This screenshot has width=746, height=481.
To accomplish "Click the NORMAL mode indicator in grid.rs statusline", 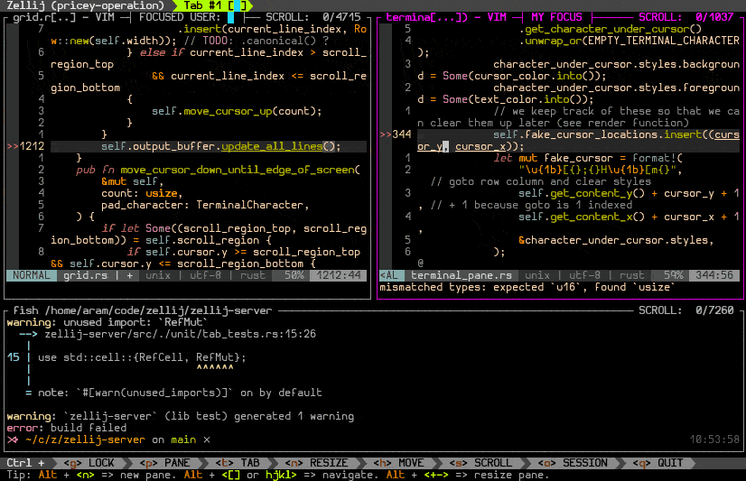I will pos(32,275).
